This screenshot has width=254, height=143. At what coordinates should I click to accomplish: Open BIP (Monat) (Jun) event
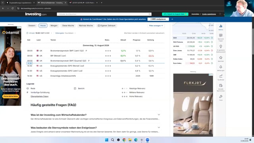tap(58, 56)
